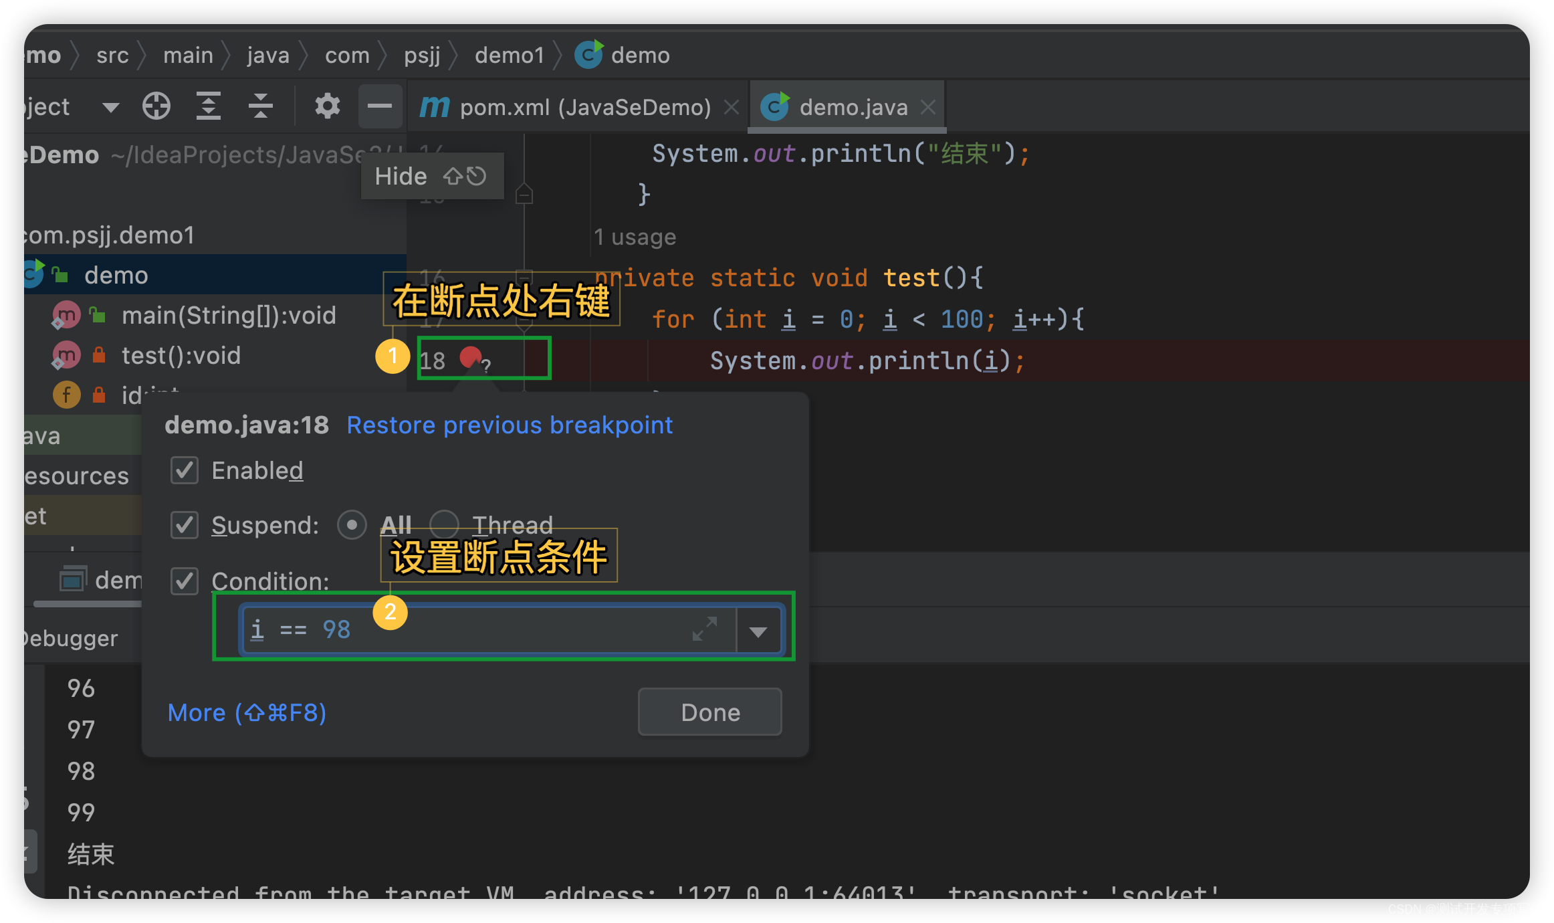
Task: Click Restore previous breakpoint link
Action: point(510,425)
